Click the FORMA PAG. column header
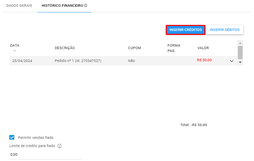This screenshot has width=254, height=161. 174,48
